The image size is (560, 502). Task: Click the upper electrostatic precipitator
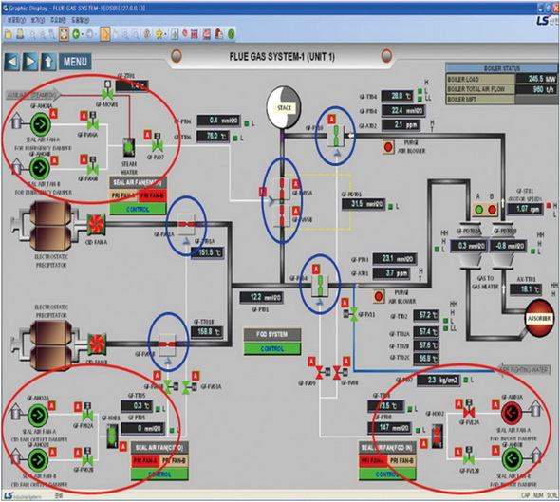pyautogui.click(x=50, y=226)
